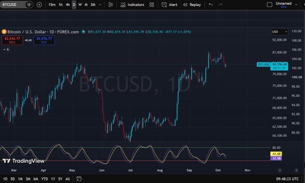
Task: Switch to the 1h timeframe
Action: pos(61,4)
